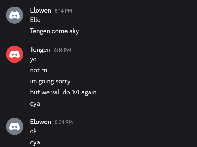Open the Tengen username above 'yo'
Screen dimensions: 197x147
(x=40, y=50)
